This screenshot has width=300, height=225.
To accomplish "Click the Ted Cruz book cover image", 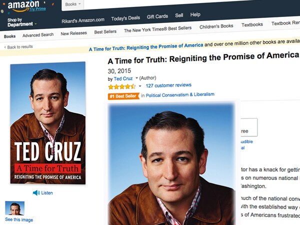I will (x=48, y=123).
